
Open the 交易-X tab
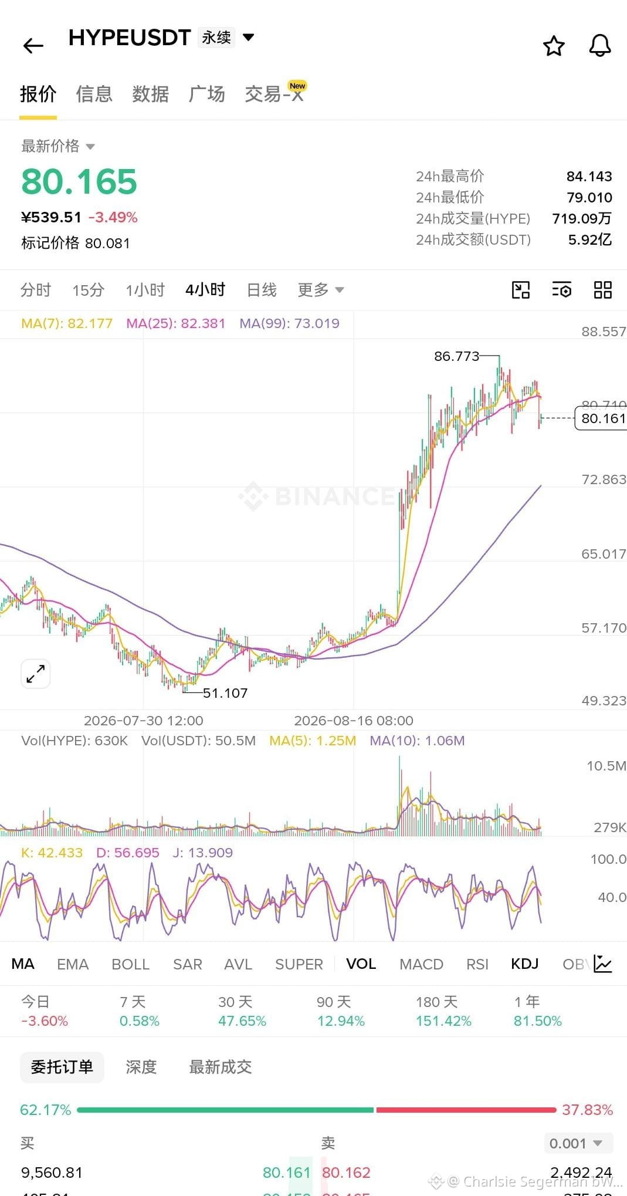274,94
